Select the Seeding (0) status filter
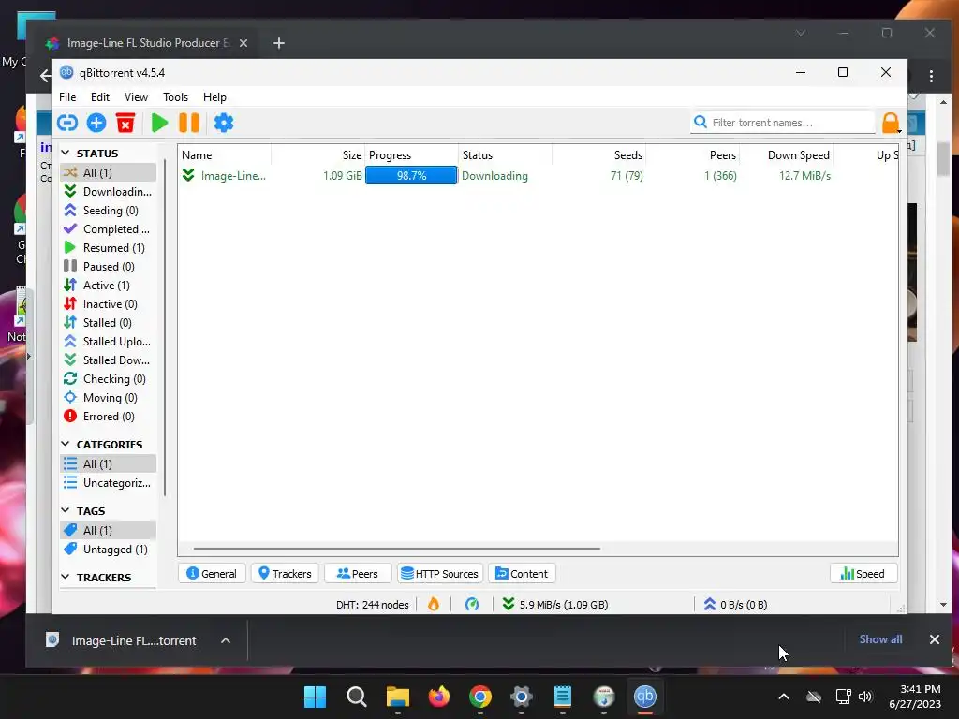This screenshot has height=719, width=959. pyautogui.click(x=109, y=211)
